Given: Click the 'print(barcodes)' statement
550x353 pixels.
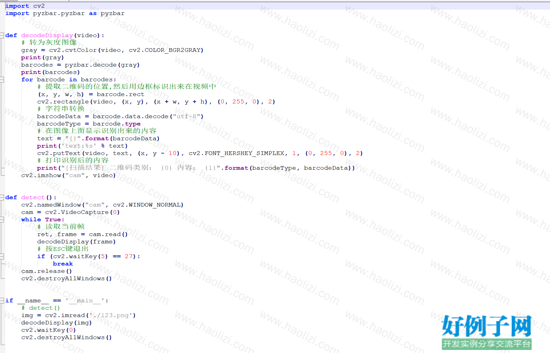Looking at the screenshot, I should 51,72.
